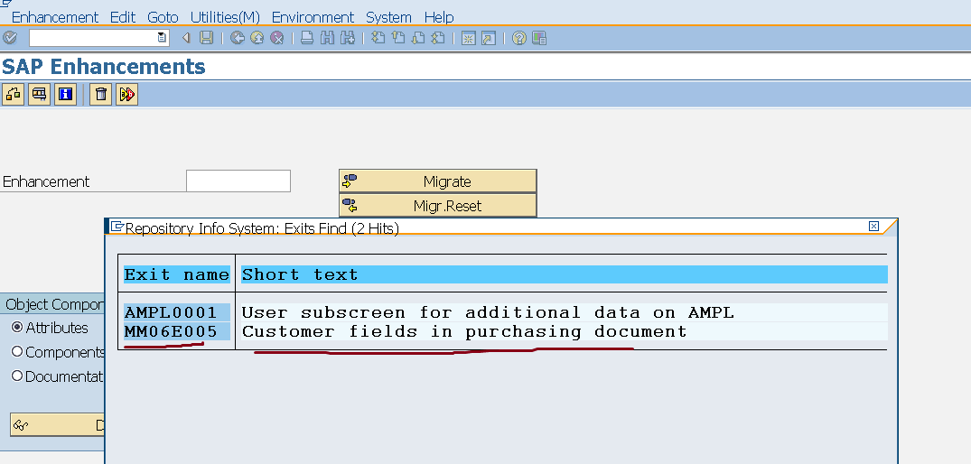Screen dimensions: 971x464
Task: Click the SAP window menu icon at top-left
Action: coord(6,4)
